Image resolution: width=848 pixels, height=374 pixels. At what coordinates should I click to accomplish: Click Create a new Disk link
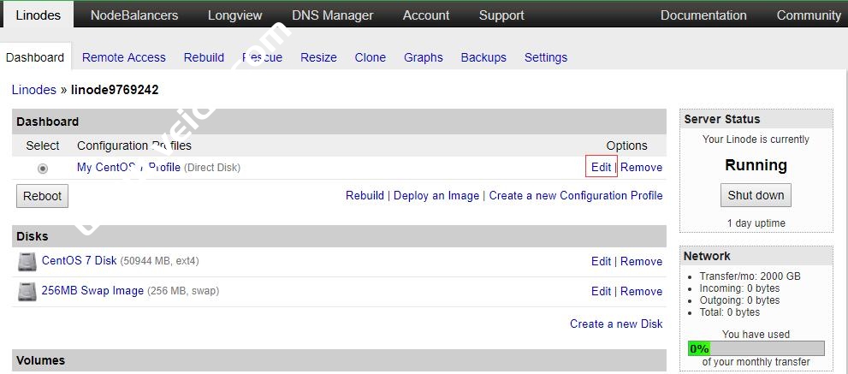point(616,324)
